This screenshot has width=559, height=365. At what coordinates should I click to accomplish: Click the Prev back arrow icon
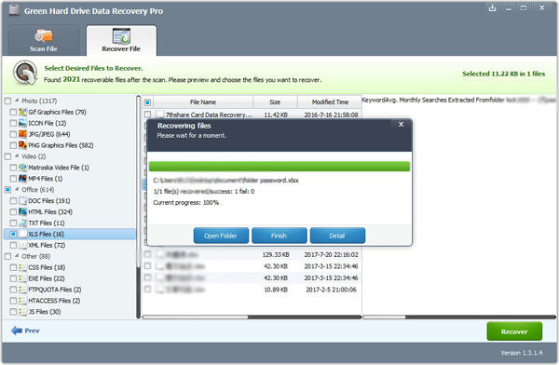17,331
